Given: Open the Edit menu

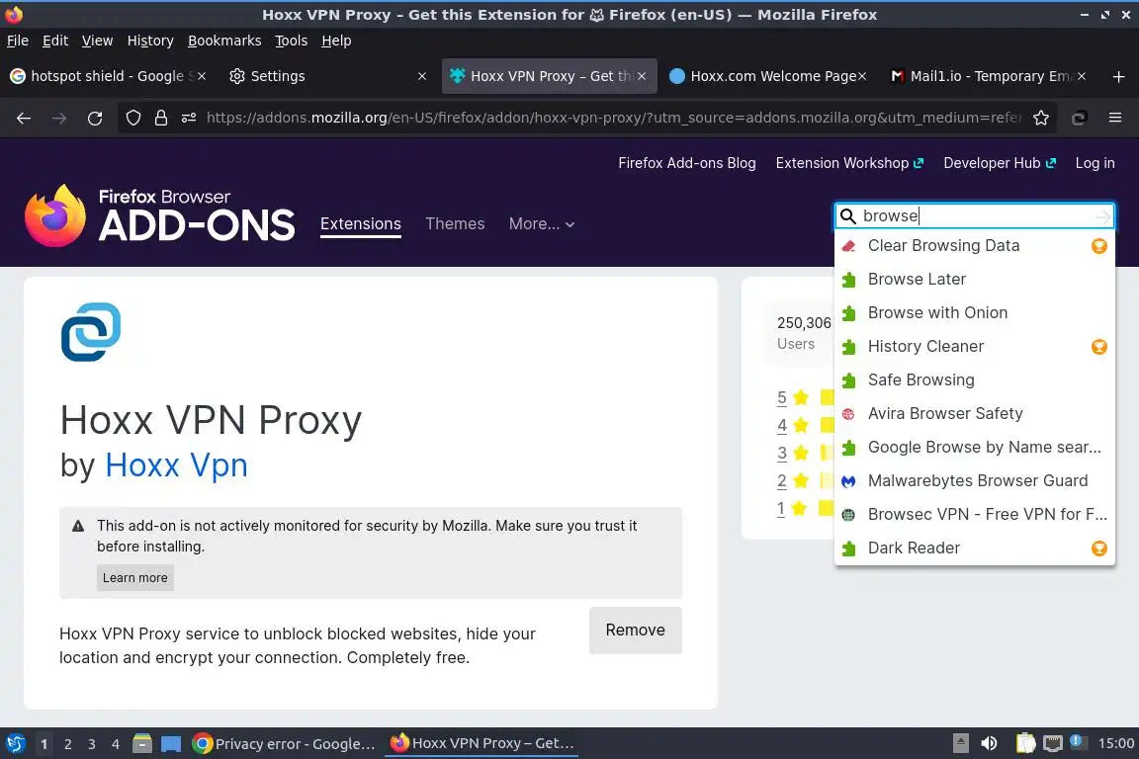Looking at the screenshot, I should [55, 41].
